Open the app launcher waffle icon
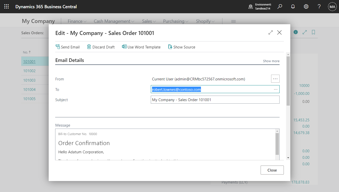This screenshot has width=339, height=192. (x=6, y=6)
